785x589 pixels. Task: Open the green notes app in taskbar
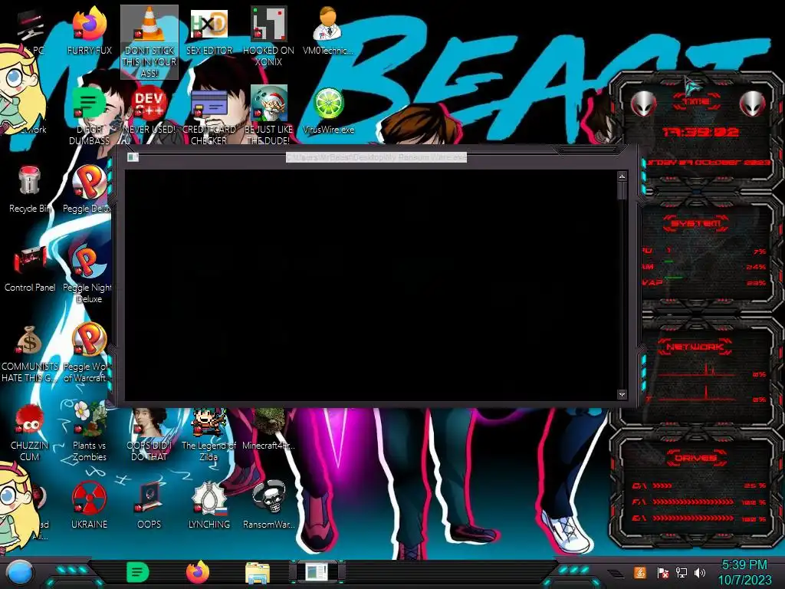point(137,572)
